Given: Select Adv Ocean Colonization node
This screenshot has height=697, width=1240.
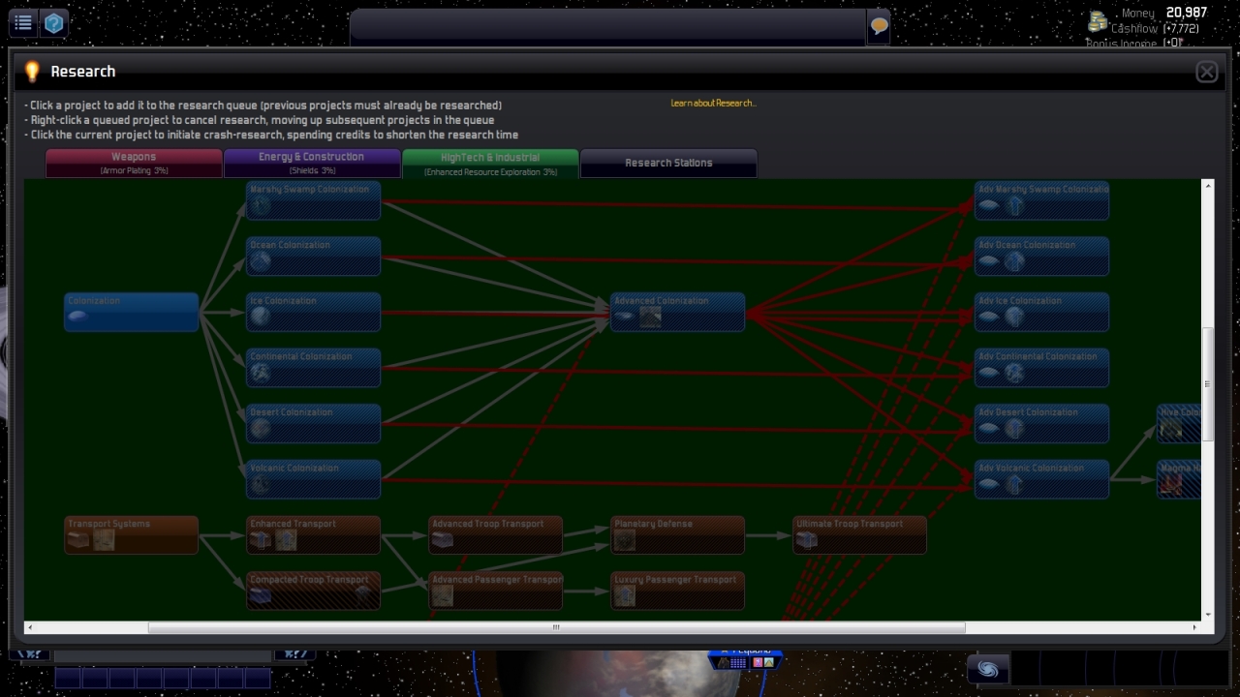Looking at the screenshot, I should point(1042,257).
